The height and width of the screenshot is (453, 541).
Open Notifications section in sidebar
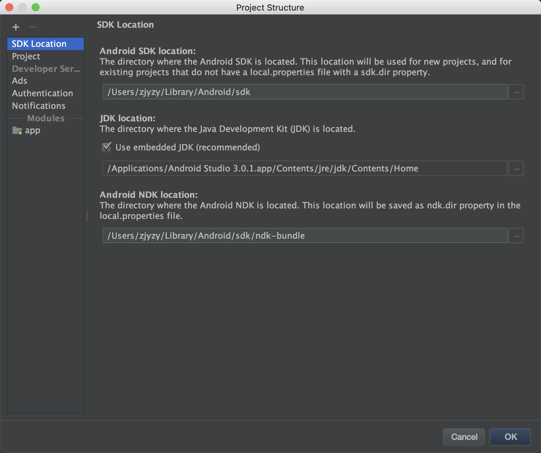click(x=46, y=106)
